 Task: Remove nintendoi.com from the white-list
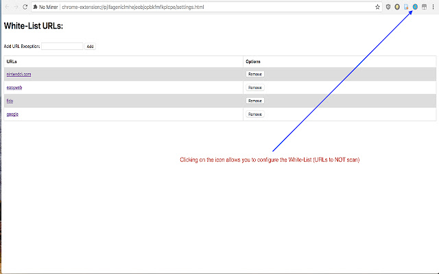click(255, 74)
